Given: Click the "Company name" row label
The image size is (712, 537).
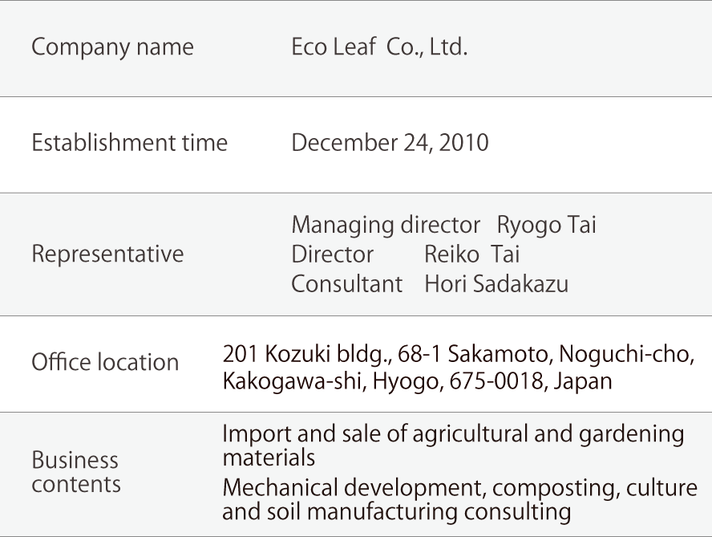Looking at the screenshot, I should click(x=112, y=47).
